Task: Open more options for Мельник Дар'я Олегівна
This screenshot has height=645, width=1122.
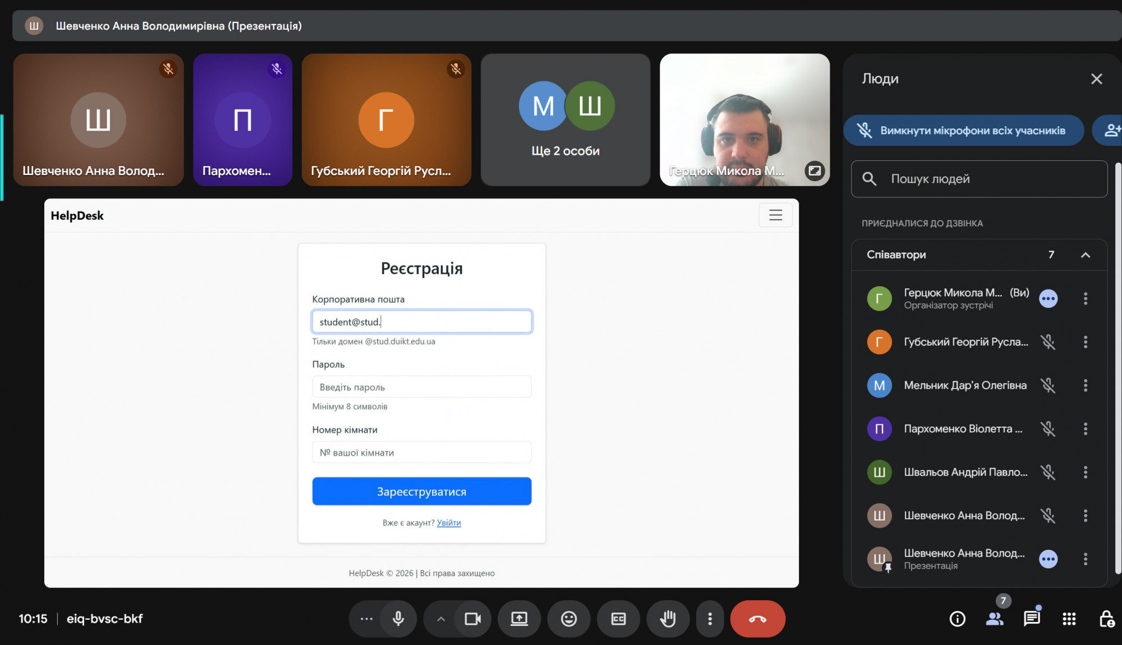Action: click(1086, 385)
